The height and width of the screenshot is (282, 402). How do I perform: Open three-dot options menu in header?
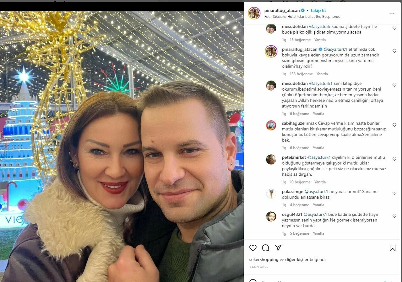tap(392, 13)
